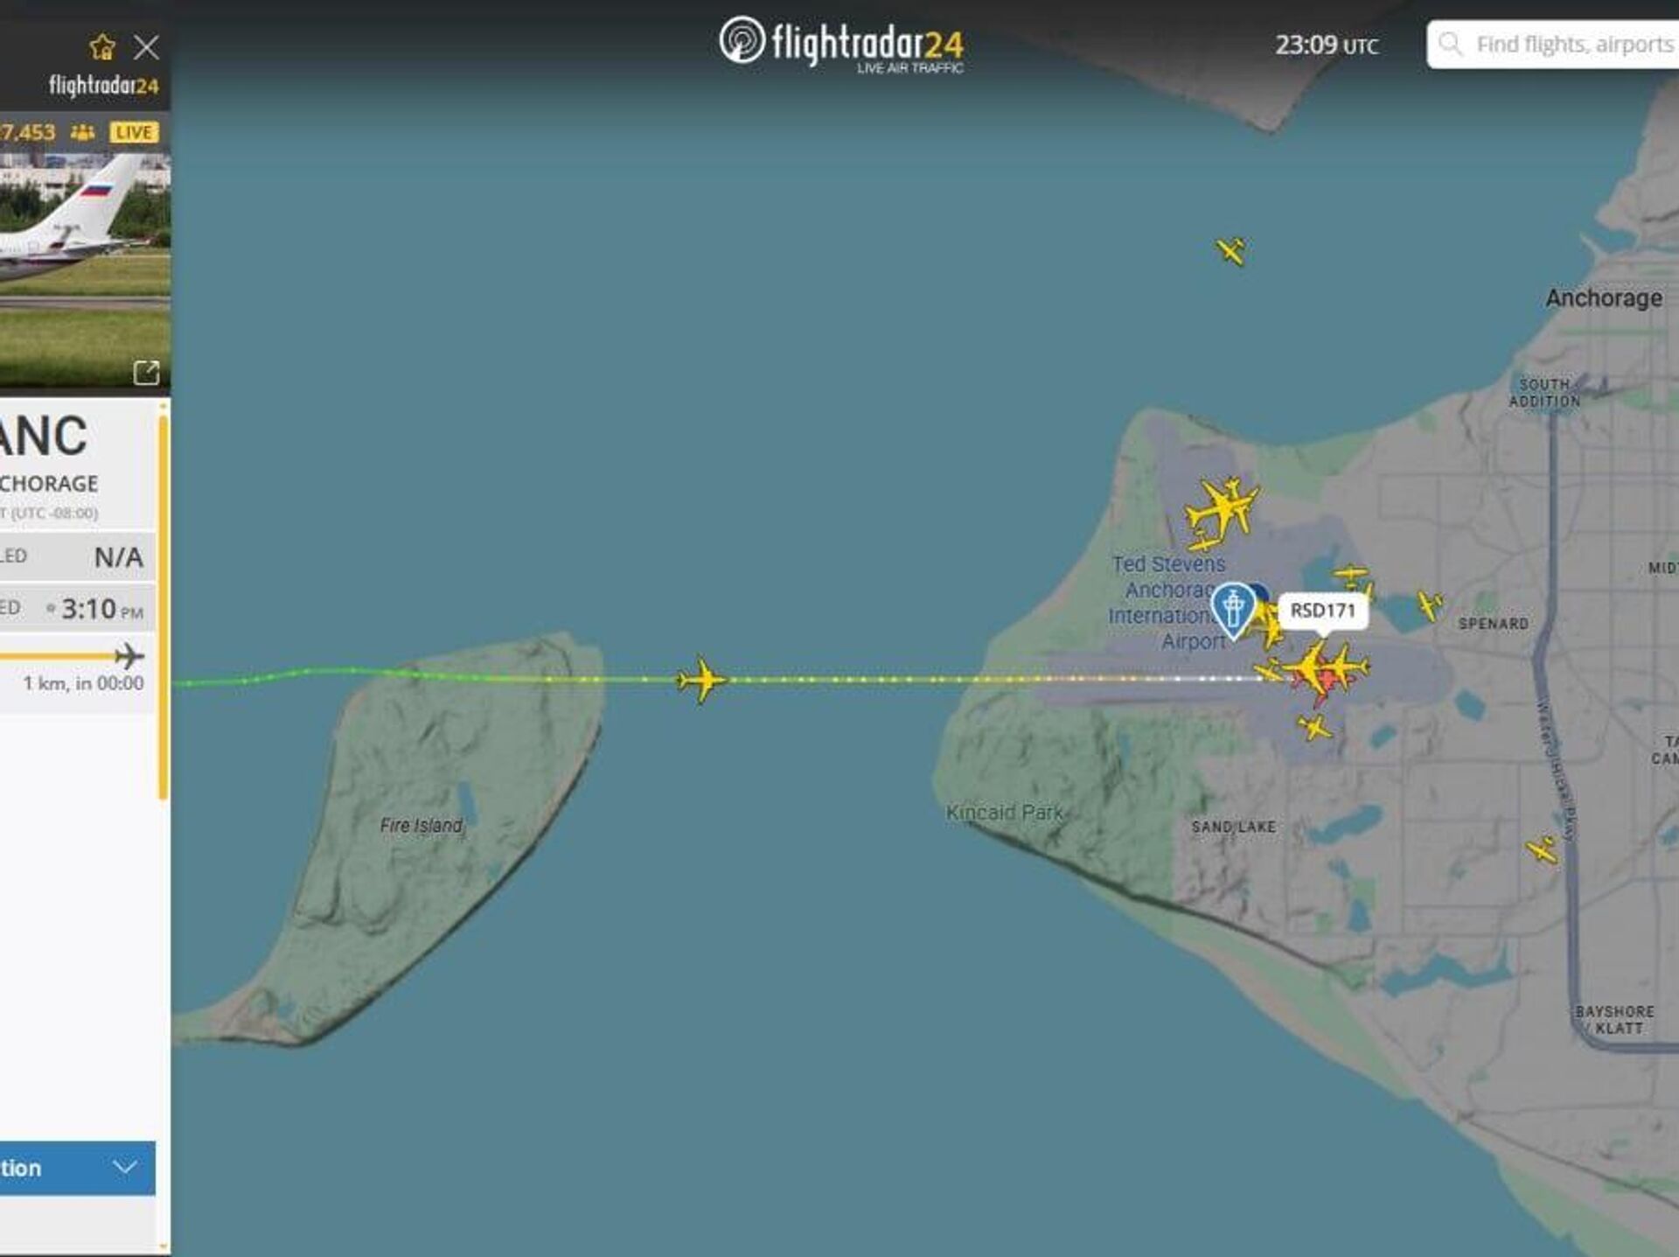Open the aircraft photo external link icon

(x=146, y=373)
